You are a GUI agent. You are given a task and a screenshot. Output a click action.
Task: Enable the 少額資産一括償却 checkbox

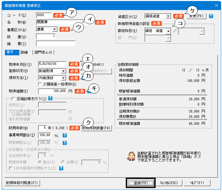pos(40,84)
